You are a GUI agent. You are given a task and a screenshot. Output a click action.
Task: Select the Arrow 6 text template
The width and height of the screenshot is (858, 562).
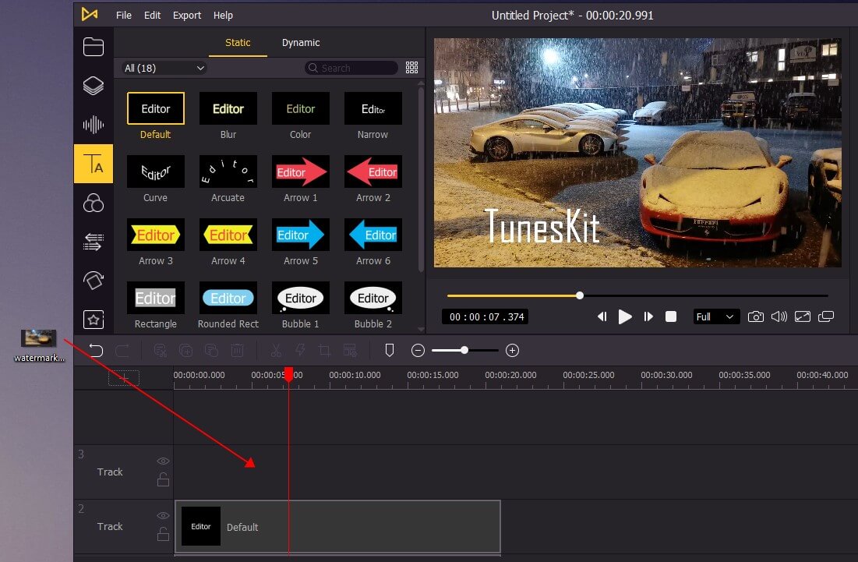tap(373, 242)
